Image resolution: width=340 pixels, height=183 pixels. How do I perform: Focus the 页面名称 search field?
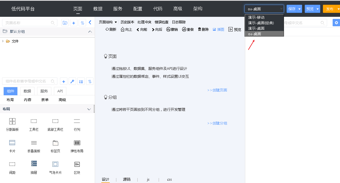tap(30, 23)
